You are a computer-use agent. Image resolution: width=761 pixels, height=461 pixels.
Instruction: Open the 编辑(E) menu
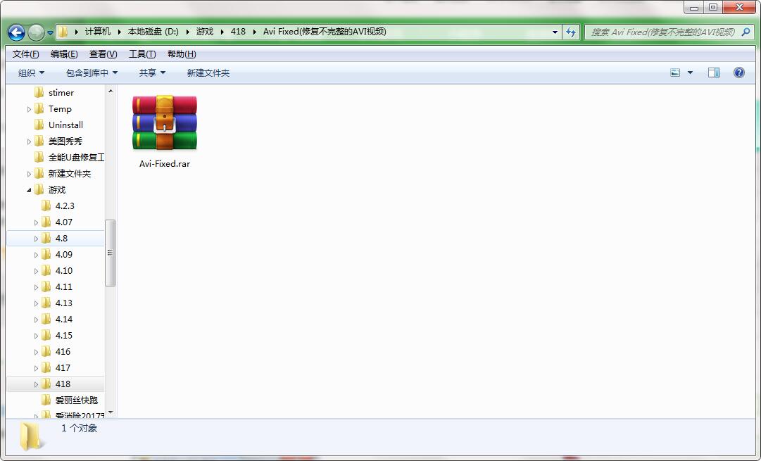64,54
